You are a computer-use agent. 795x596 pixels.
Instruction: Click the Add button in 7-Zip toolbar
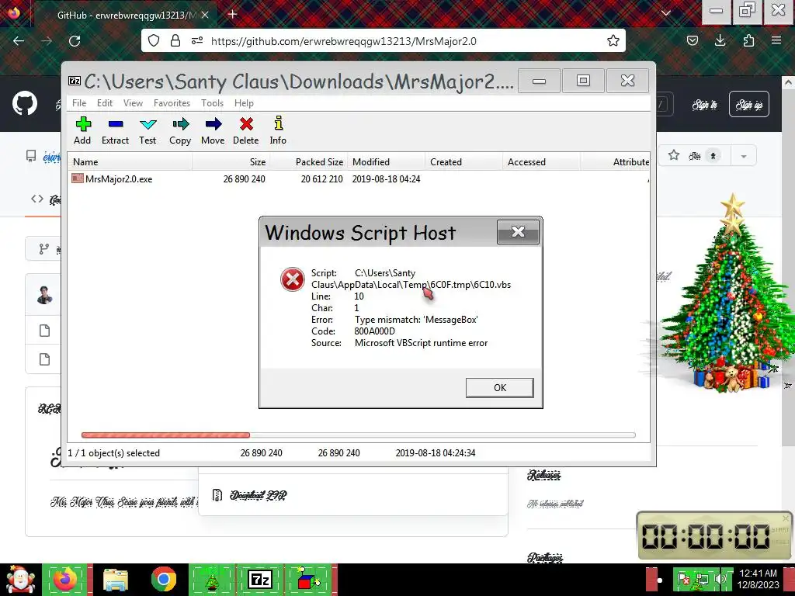pos(82,130)
